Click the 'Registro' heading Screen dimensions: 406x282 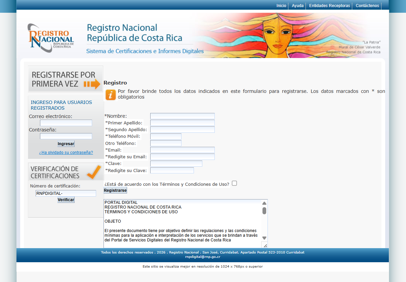[115, 82]
